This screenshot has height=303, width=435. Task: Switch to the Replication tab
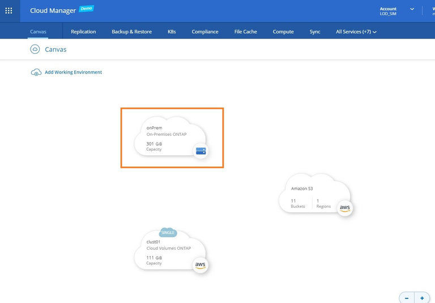coord(83,32)
